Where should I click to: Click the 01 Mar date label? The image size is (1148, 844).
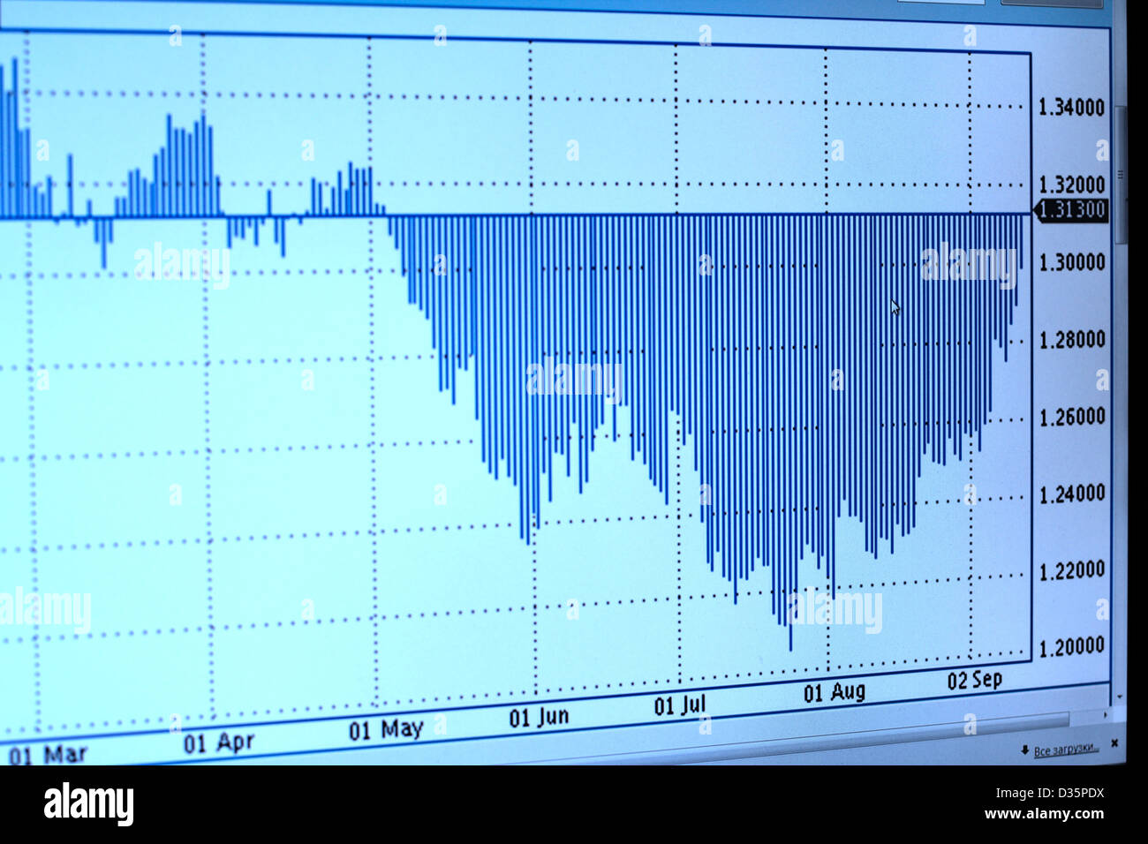(x=48, y=755)
